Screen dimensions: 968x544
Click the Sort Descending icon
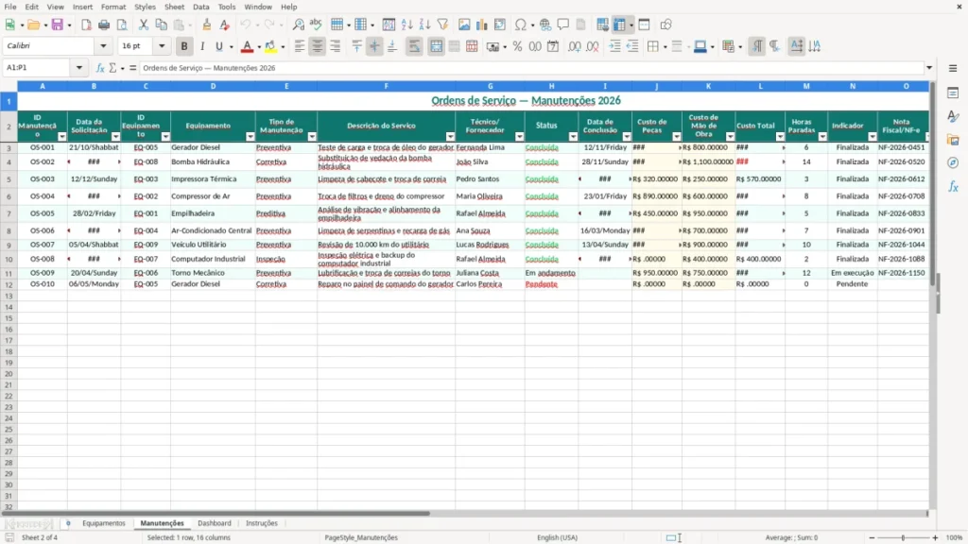(424, 25)
